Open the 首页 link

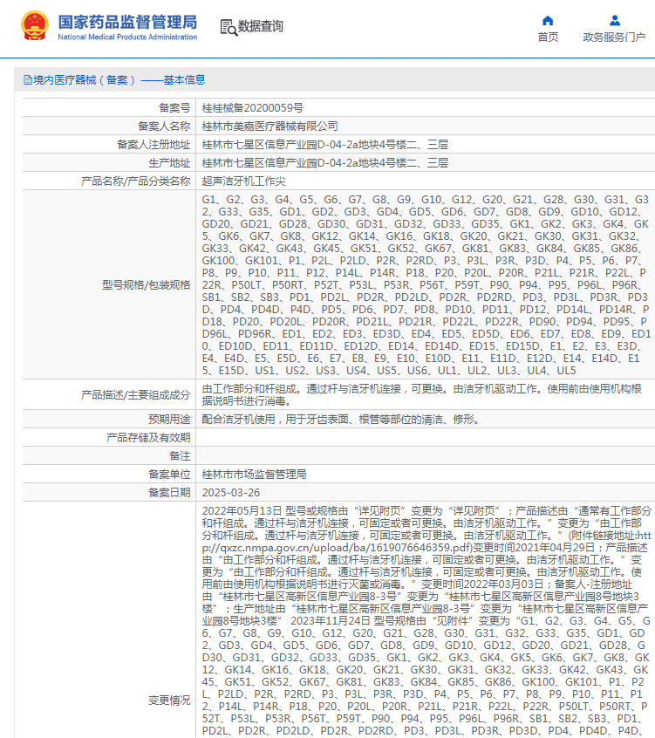548,38
